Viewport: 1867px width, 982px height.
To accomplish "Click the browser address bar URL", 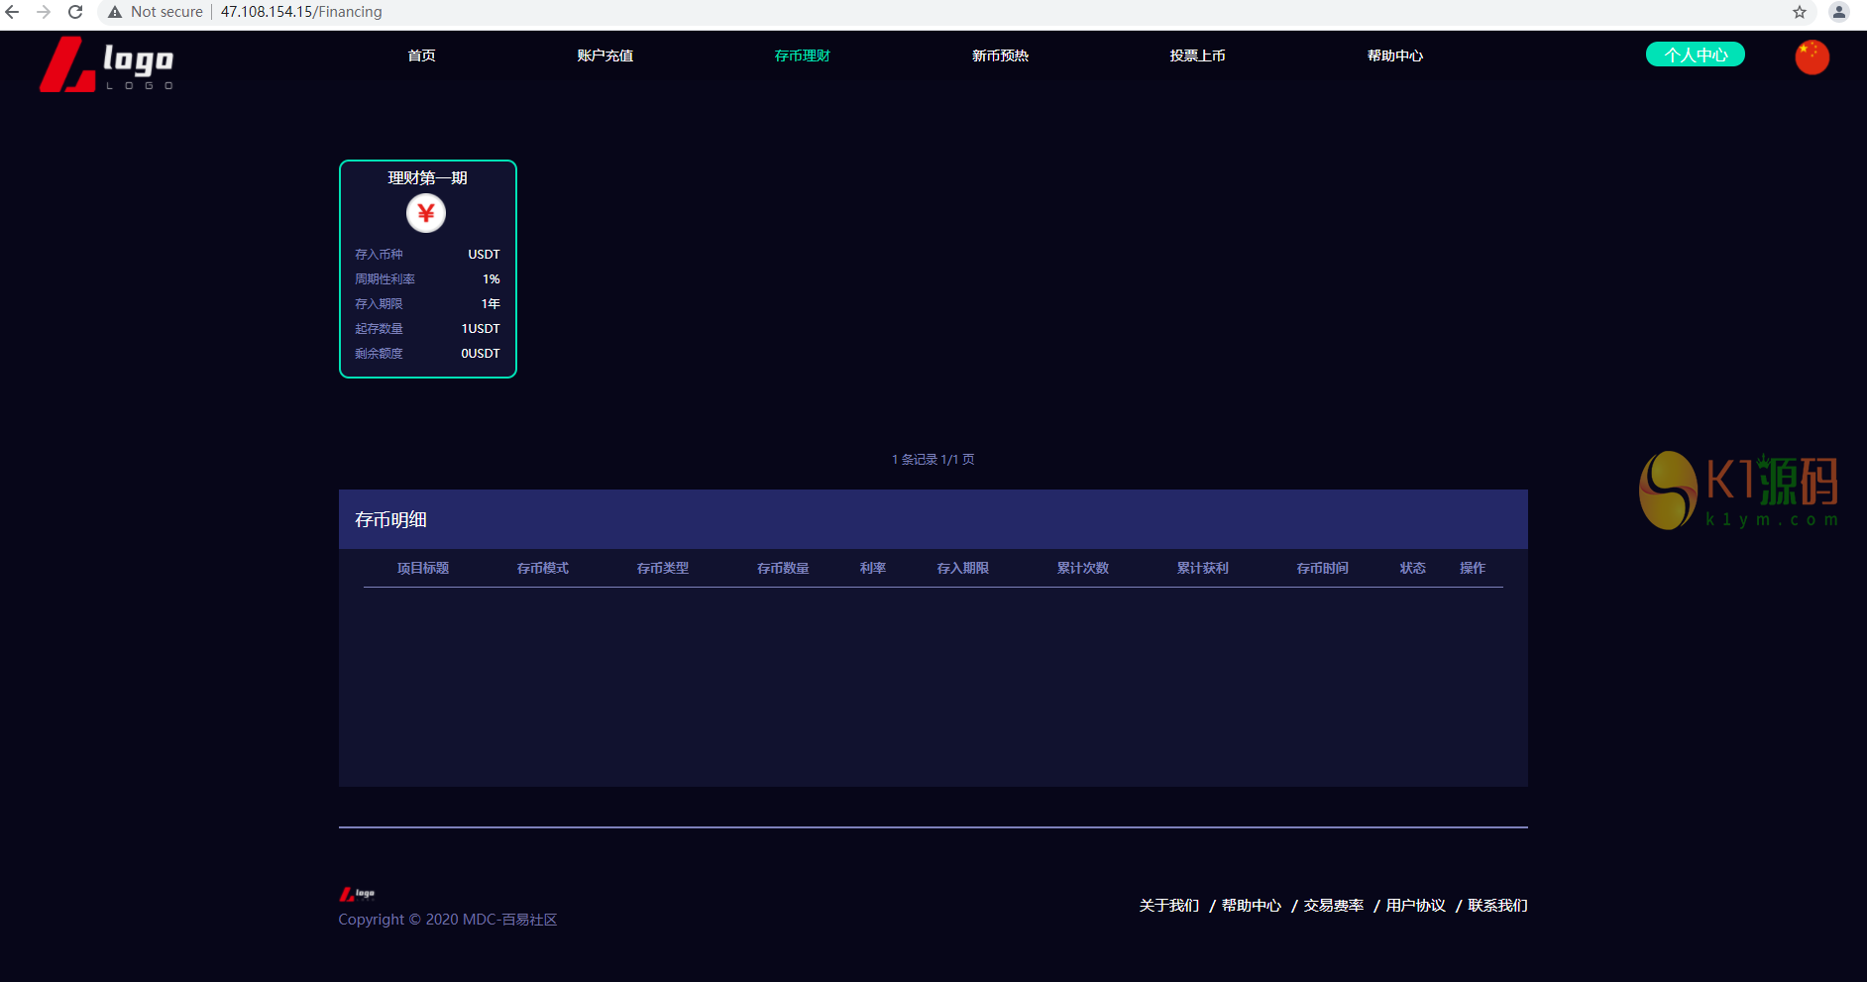I will pos(301,12).
